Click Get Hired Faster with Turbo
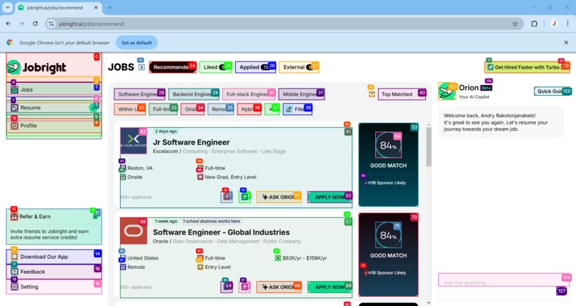Image resolution: width=576 pixels, height=306 pixels. tap(527, 67)
